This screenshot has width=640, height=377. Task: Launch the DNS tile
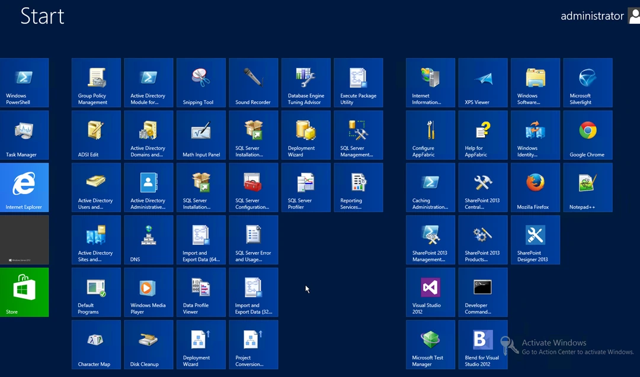(x=149, y=240)
